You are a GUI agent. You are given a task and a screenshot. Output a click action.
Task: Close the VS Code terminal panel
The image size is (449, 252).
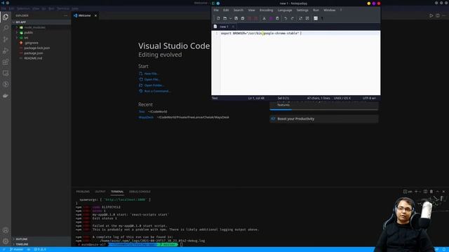coord(443,191)
